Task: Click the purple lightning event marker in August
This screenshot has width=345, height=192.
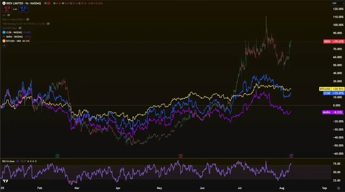Action: [291, 156]
